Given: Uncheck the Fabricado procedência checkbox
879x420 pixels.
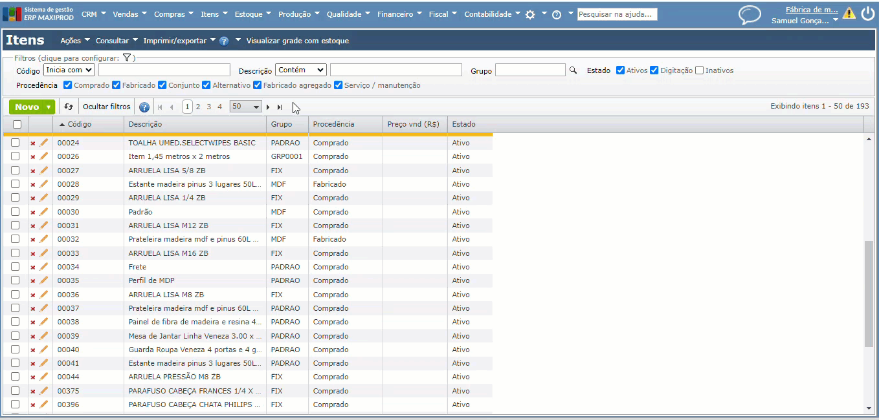Looking at the screenshot, I should 117,85.
